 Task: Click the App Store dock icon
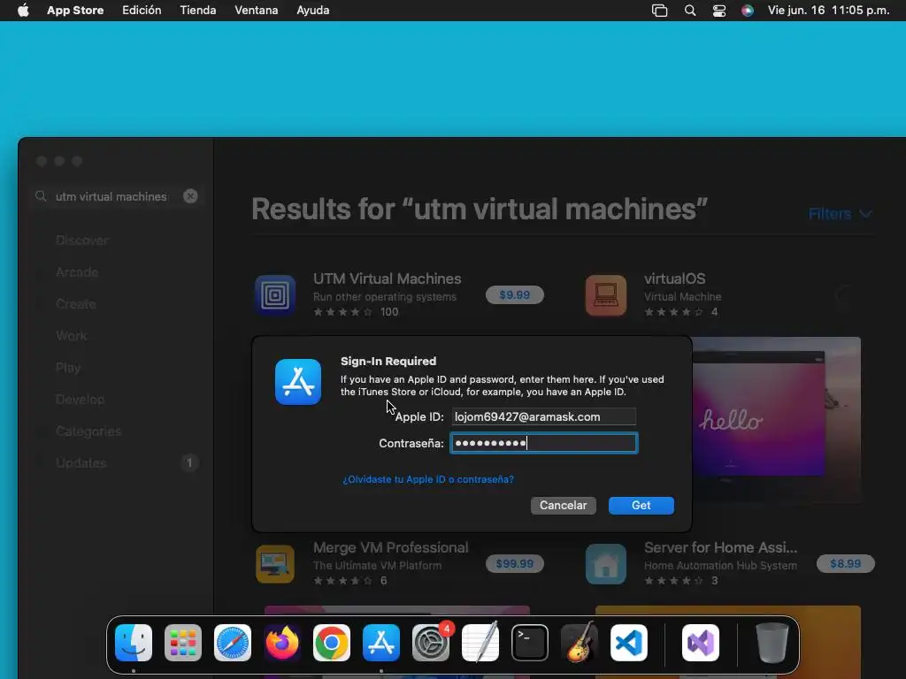click(381, 643)
